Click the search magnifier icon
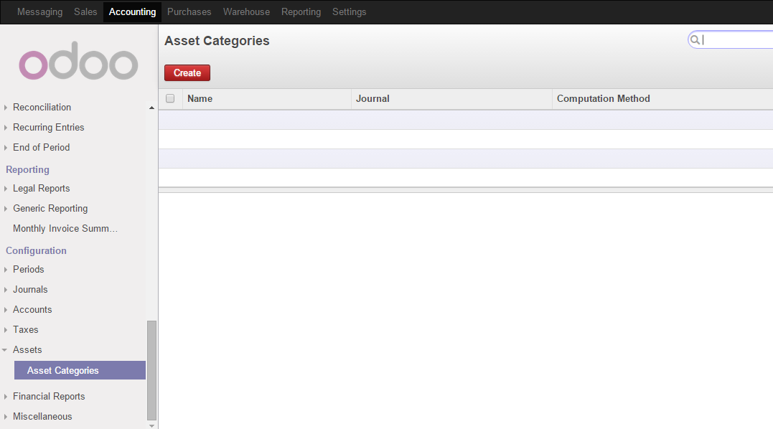This screenshot has width=773, height=429. pyautogui.click(x=695, y=39)
